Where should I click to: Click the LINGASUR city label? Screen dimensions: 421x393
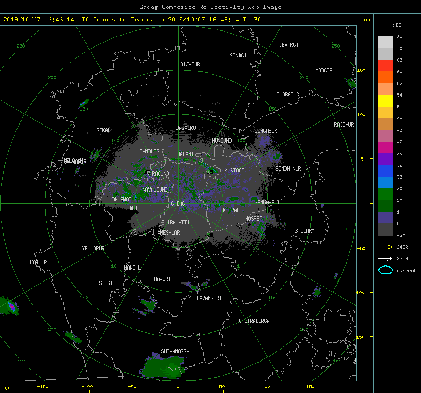point(266,131)
